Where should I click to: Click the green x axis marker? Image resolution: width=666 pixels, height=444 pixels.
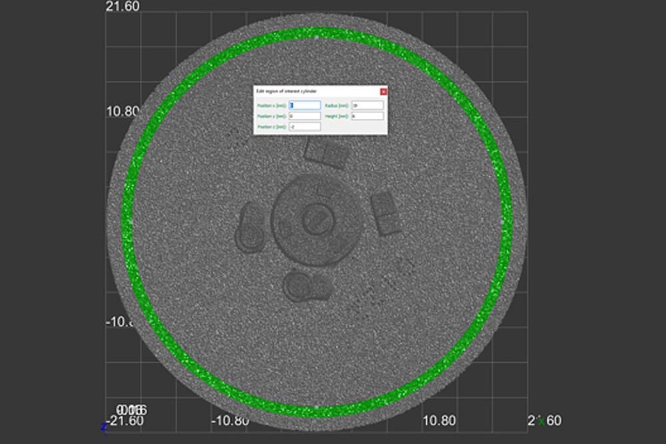click(541, 420)
